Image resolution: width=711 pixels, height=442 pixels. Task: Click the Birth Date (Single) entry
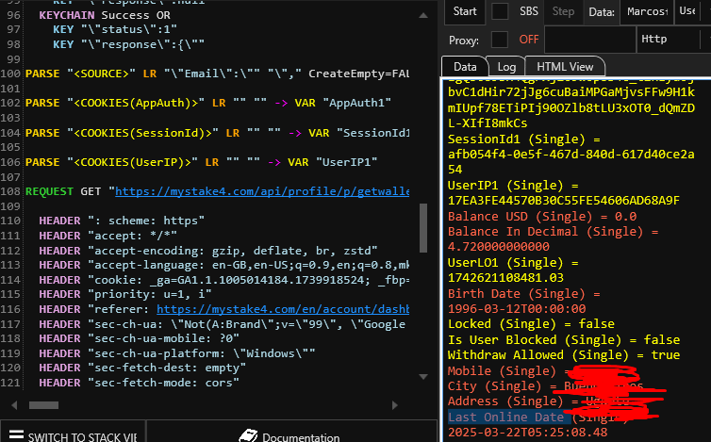[523, 301]
